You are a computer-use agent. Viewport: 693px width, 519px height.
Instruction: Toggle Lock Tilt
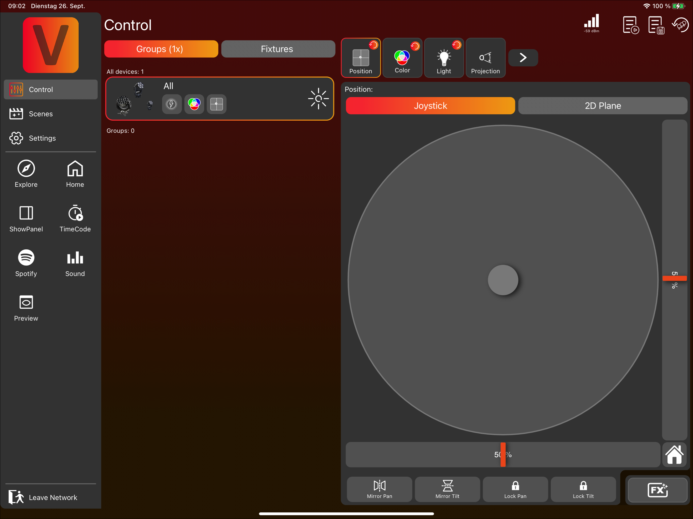coord(583,489)
